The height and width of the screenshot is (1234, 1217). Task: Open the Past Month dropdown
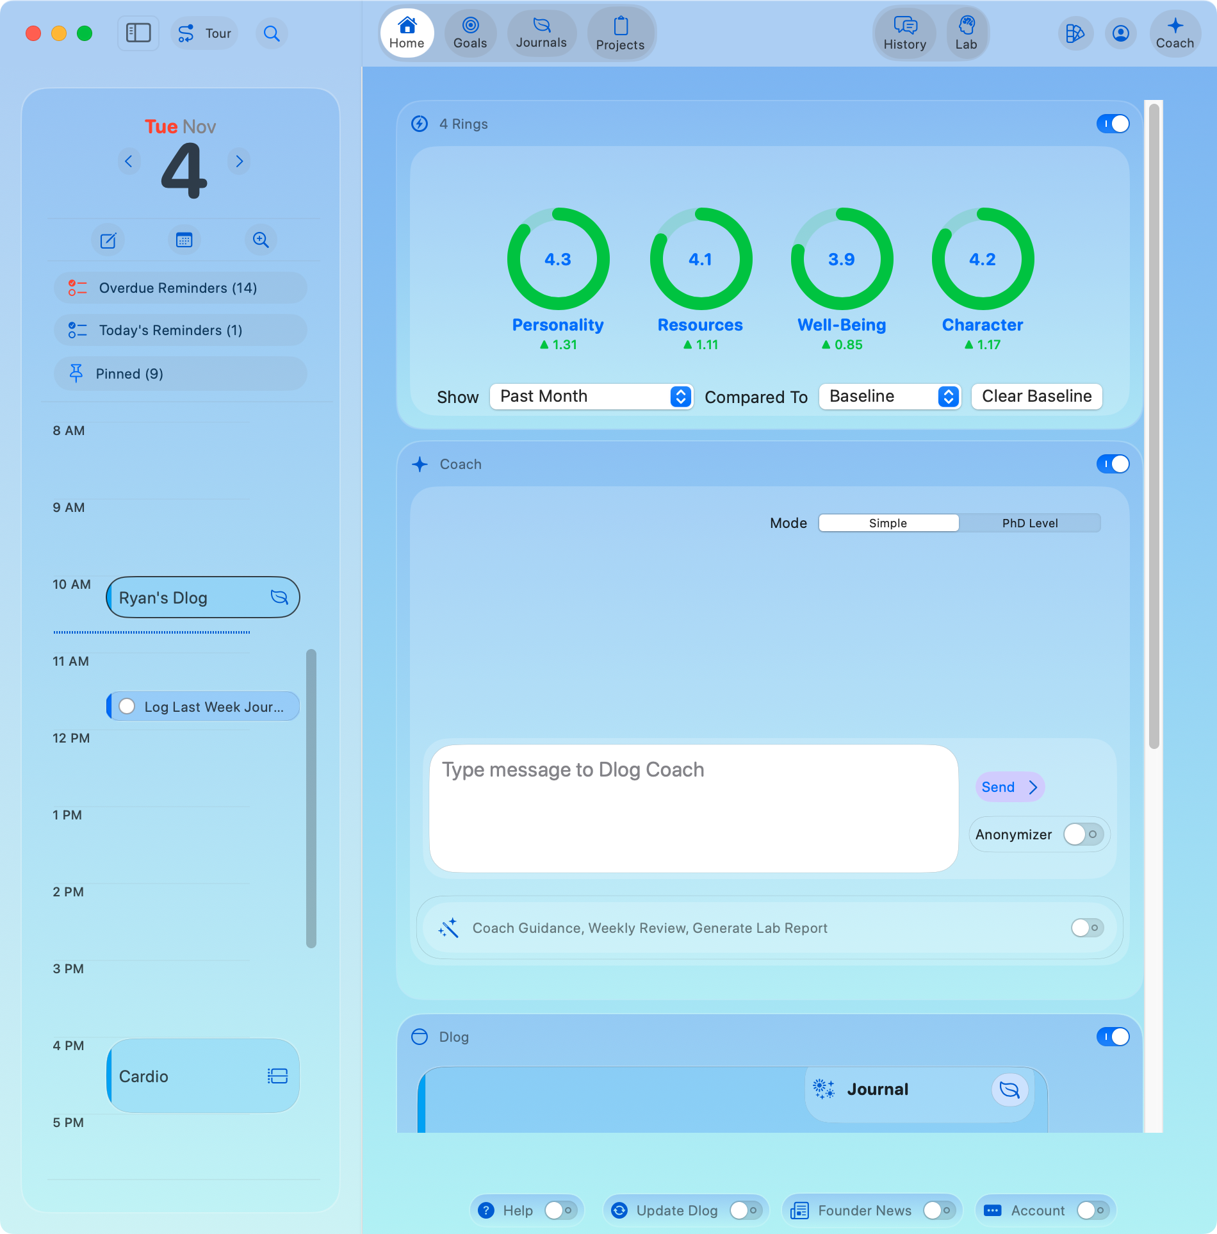[x=591, y=397]
